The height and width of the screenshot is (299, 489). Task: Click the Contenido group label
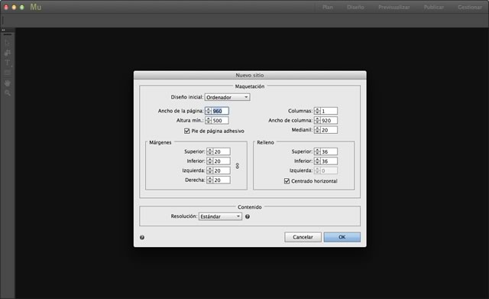[250, 207]
